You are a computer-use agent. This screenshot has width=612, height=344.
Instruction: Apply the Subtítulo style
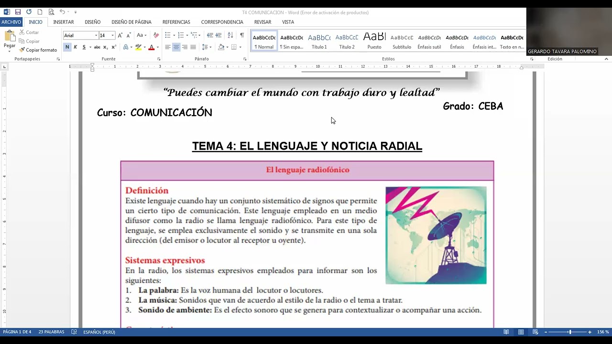point(402,41)
